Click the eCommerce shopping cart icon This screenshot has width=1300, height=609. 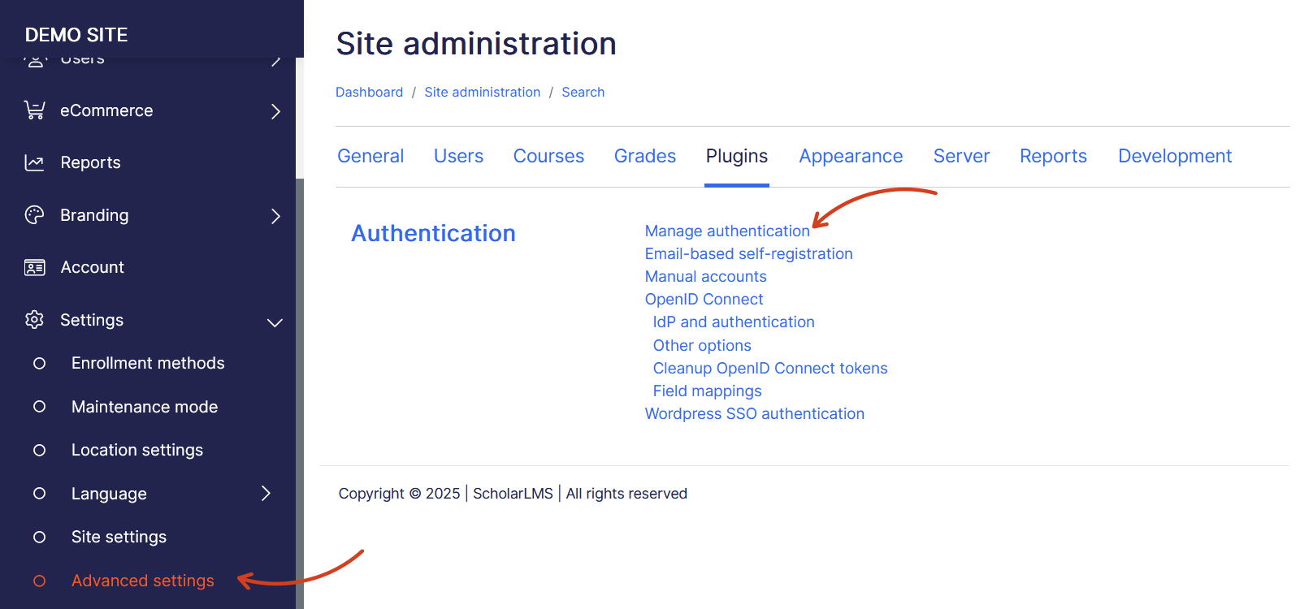34,110
